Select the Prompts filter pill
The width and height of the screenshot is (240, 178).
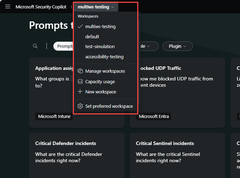pyautogui.click(x=64, y=46)
